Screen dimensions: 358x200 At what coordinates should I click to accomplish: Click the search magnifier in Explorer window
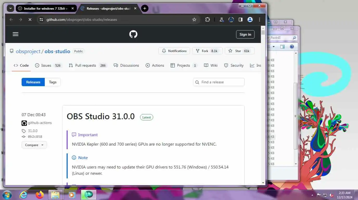tap(294, 38)
